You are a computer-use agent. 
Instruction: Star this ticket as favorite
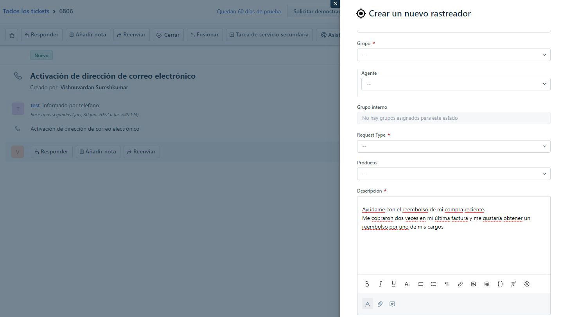[11, 34]
